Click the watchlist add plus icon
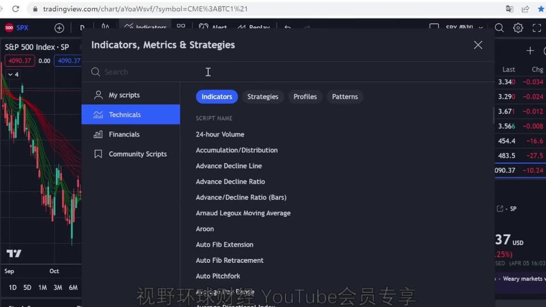 pyautogui.click(x=530, y=51)
